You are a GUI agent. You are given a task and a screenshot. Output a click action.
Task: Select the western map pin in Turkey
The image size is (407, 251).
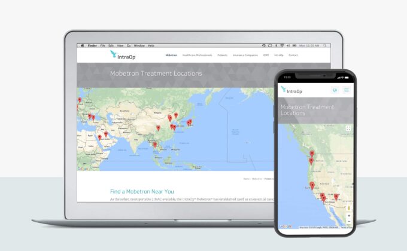pyautogui.click(x=90, y=116)
